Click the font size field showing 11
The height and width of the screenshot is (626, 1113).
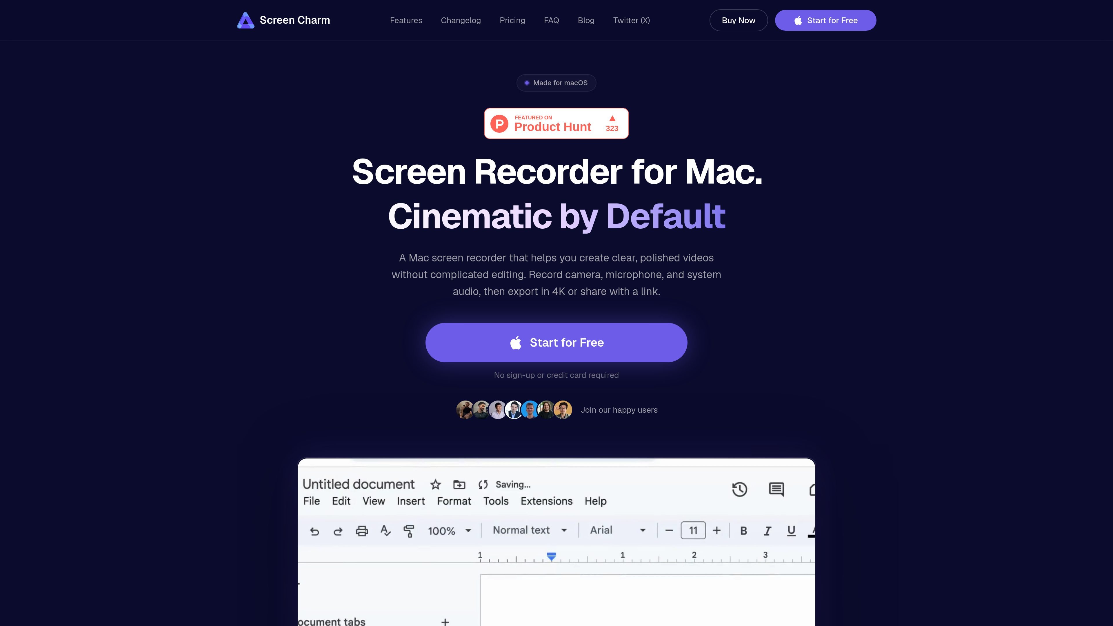pyautogui.click(x=693, y=530)
